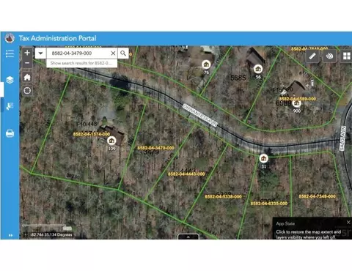Open the basemap gallery grid icon

point(346,56)
